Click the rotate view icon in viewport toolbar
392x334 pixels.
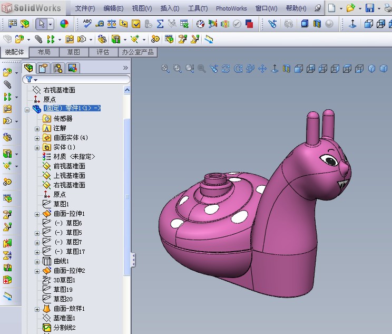(x=226, y=69)
